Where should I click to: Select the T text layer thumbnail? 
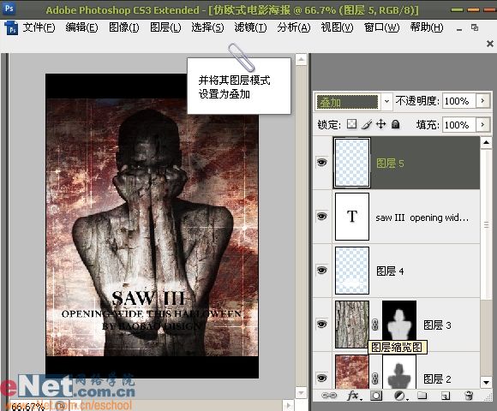(352, 217)
